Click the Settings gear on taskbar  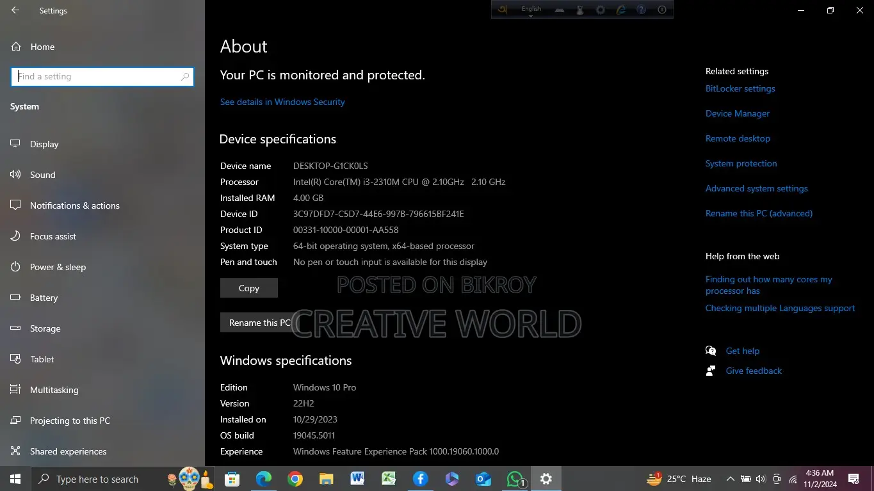click(546, 479)
